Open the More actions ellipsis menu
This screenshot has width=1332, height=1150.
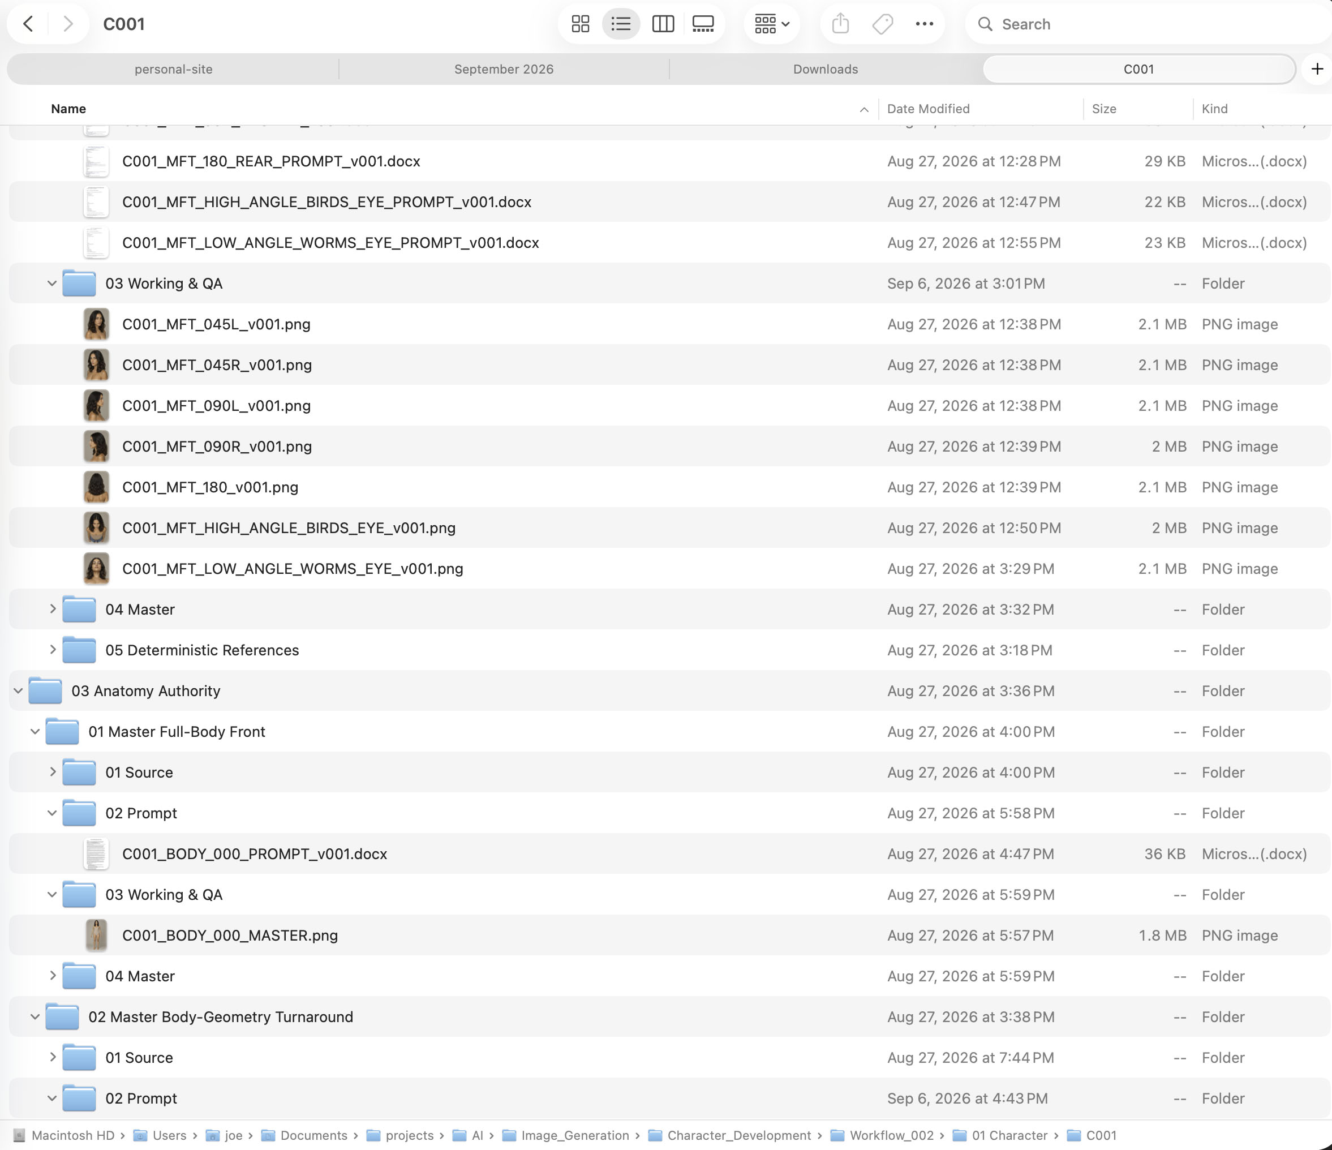(925, 24)
